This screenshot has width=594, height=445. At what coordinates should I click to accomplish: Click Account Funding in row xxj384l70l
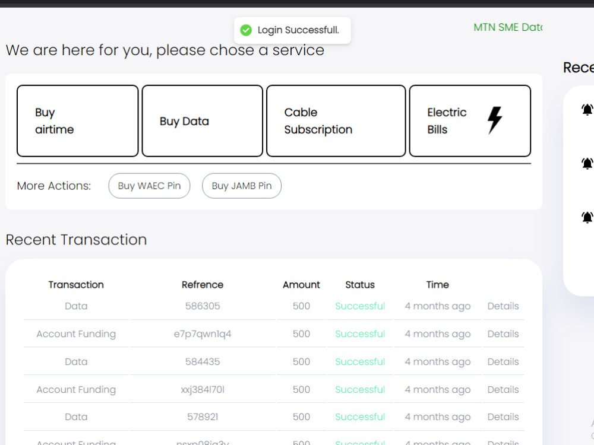tap(76, 389)
